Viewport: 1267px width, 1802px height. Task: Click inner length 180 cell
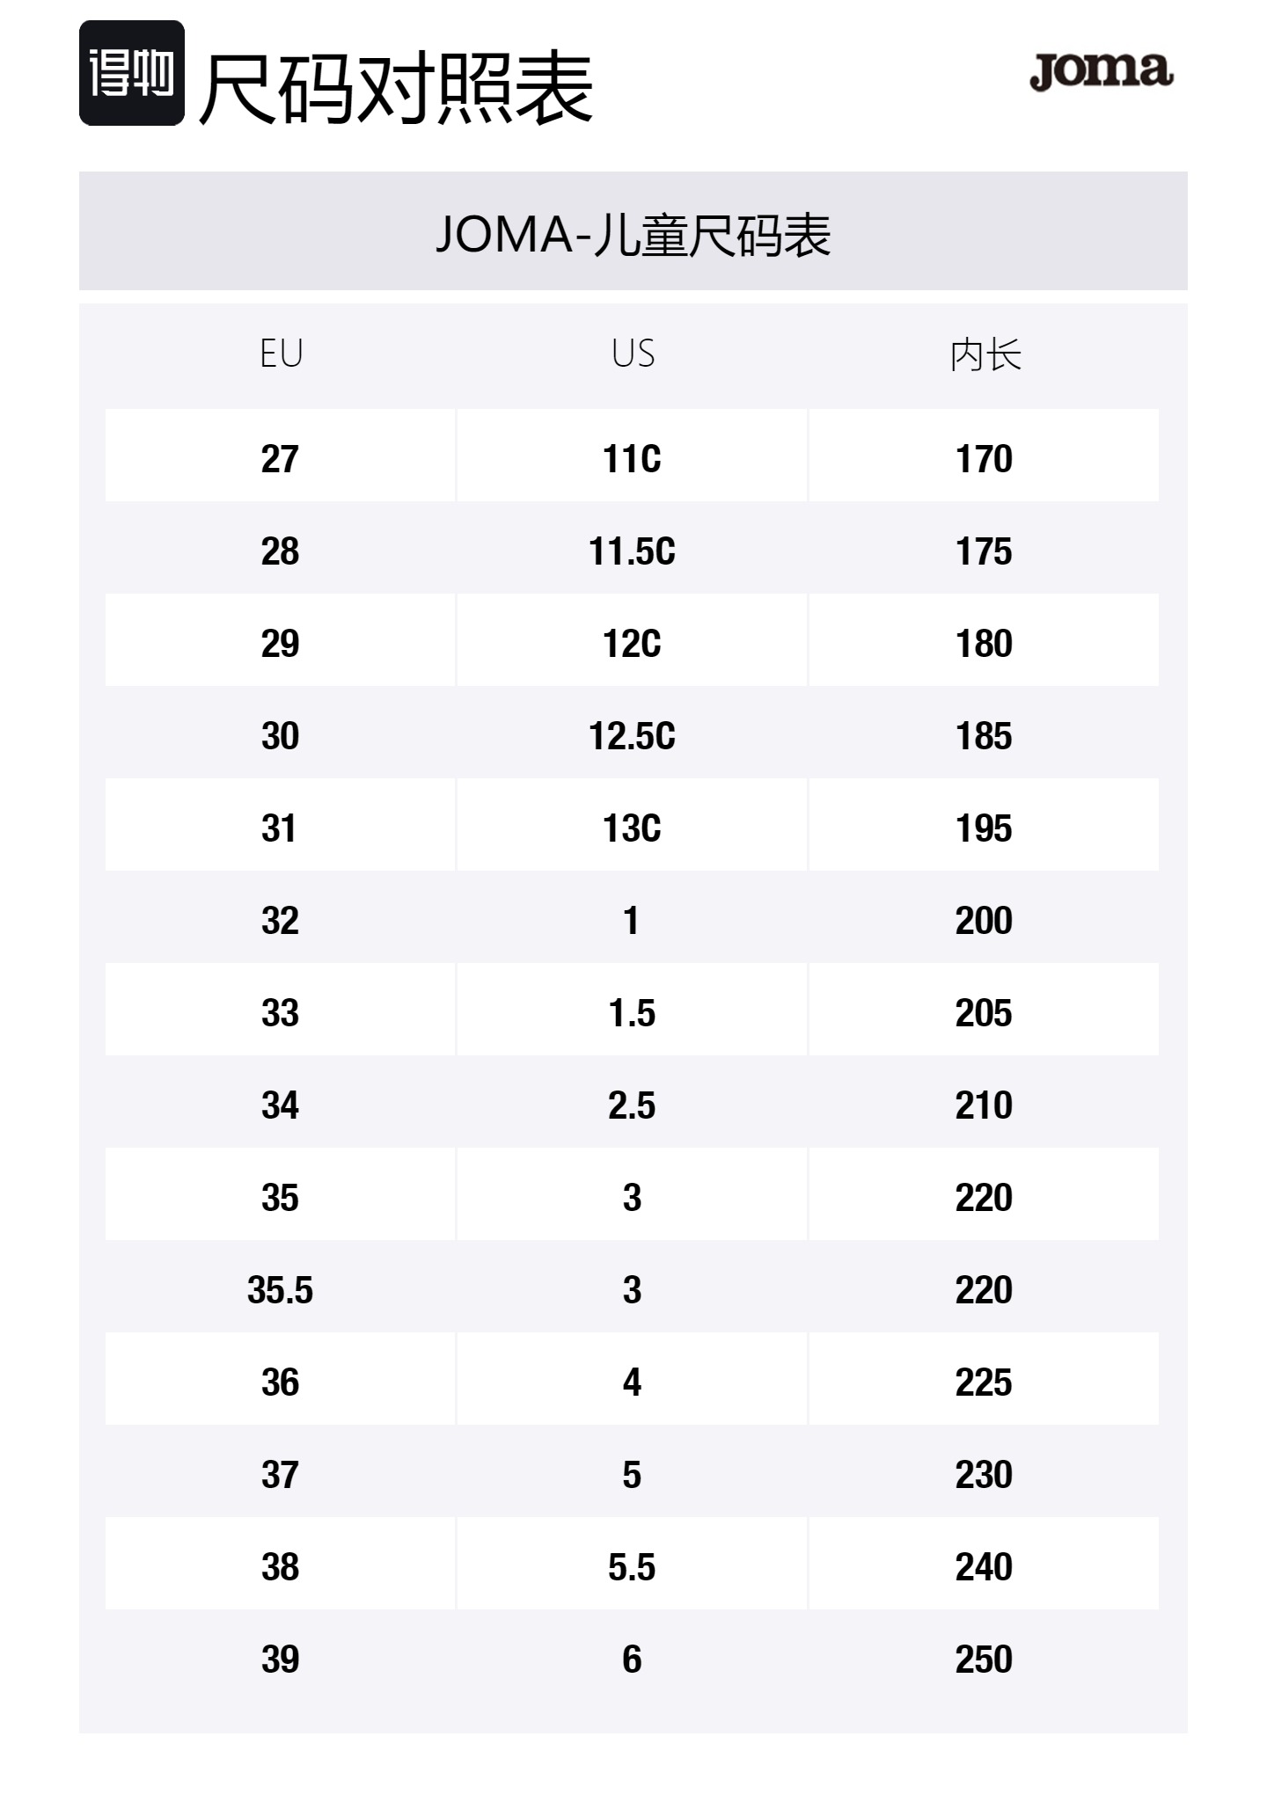pos(984,644)
